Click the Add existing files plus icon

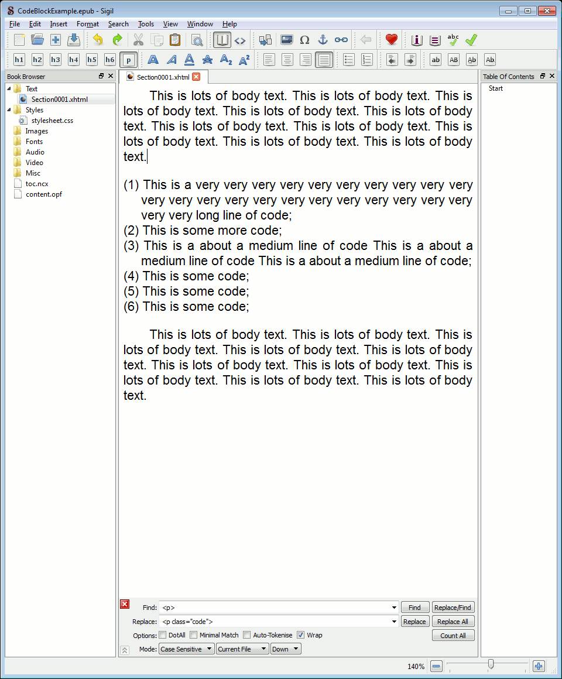point(56,40)
